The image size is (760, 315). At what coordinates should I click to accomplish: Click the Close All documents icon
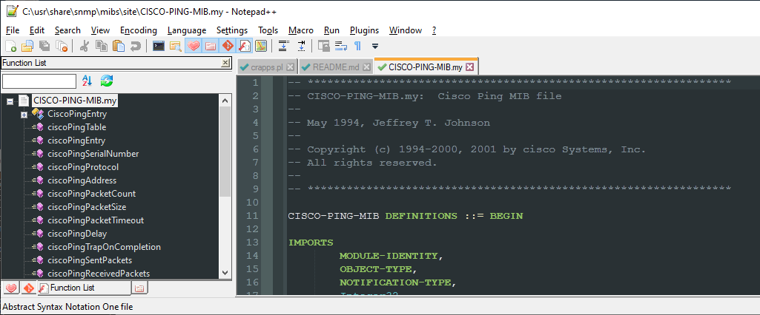62,46
